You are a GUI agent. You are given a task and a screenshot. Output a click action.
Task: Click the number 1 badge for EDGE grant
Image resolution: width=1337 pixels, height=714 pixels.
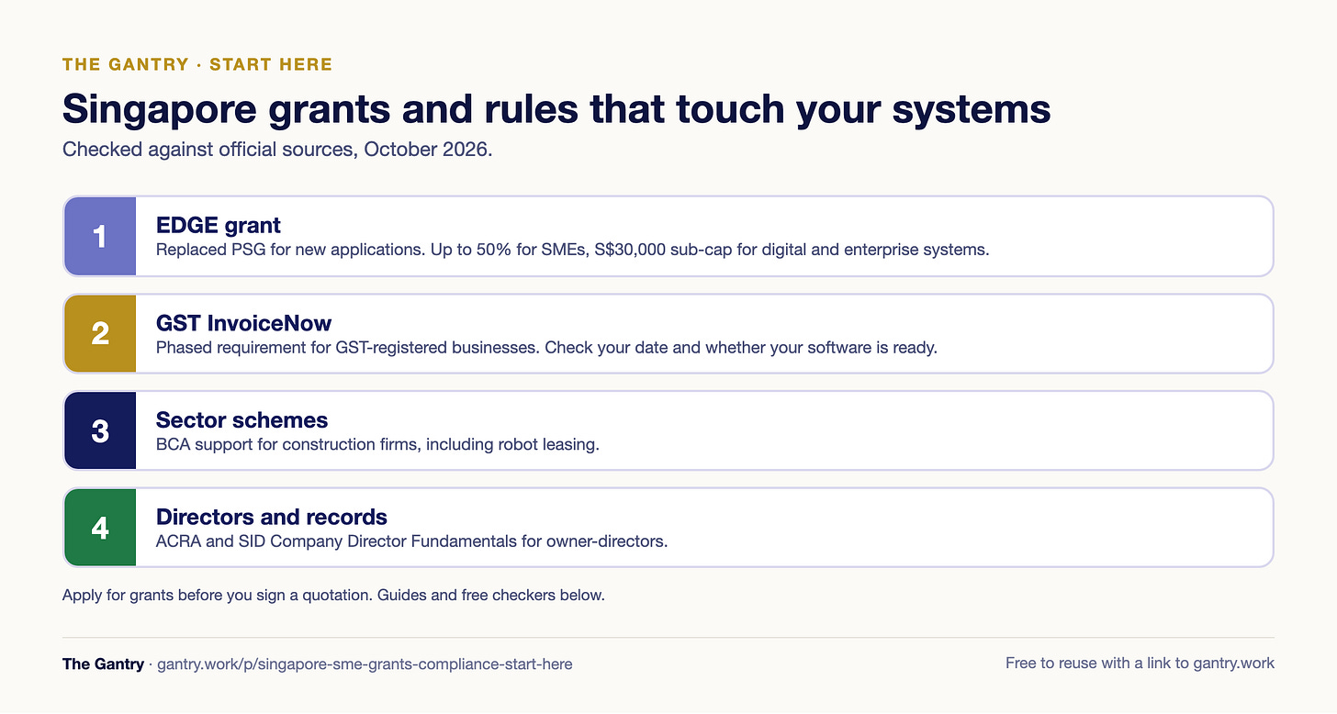[100, 236]
